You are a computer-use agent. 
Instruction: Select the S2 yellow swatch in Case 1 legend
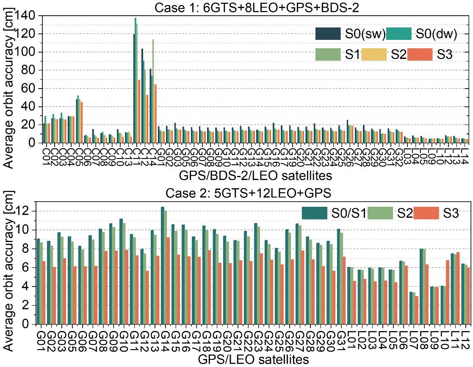374,54
